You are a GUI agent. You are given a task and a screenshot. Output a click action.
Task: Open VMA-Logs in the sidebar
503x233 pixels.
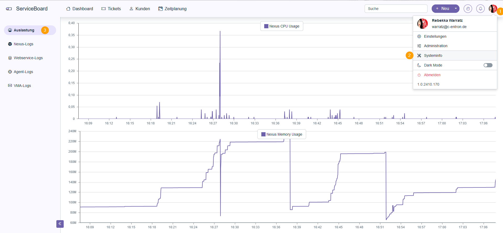[x=22, y=86]
